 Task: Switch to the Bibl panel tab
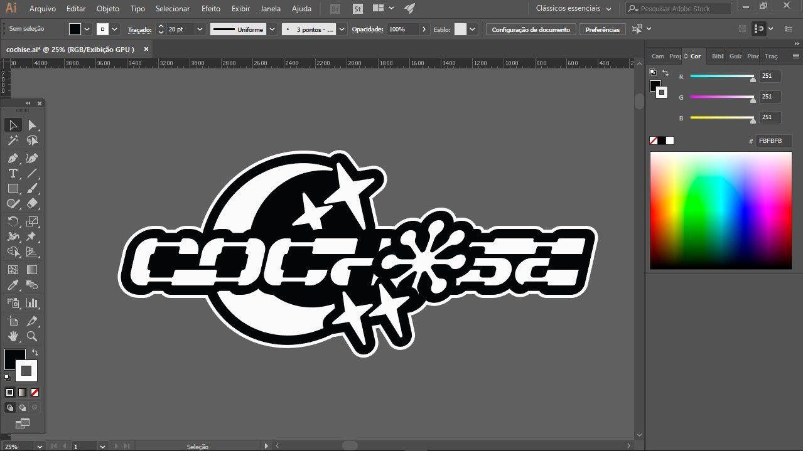717,56
